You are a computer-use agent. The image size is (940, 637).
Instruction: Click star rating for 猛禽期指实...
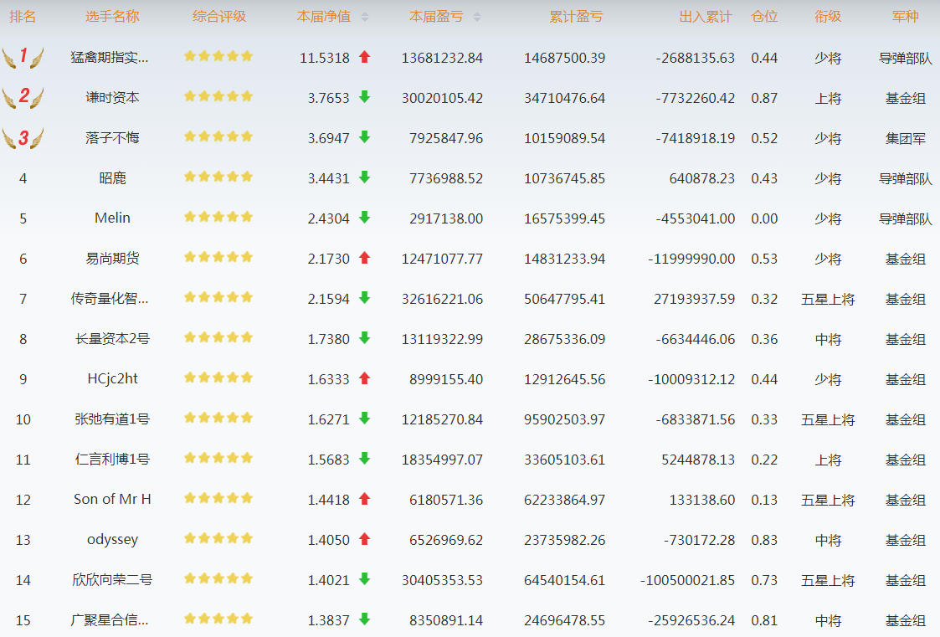pyautogui.click(x=218, y=56)
